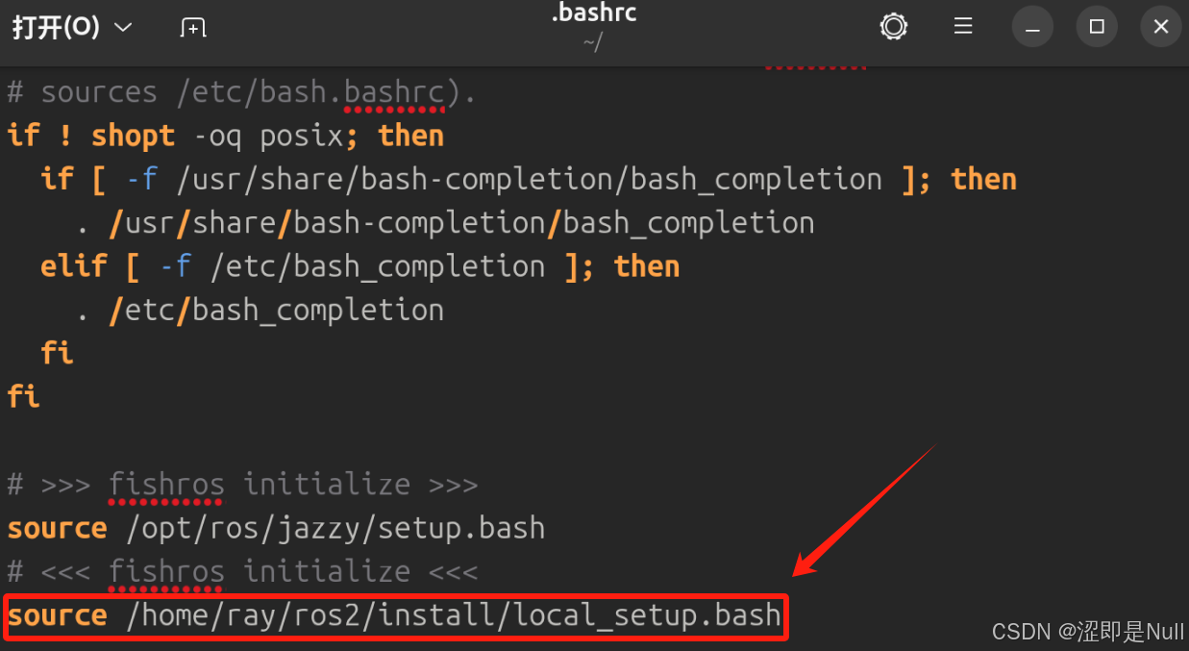Open the save options circular icon
The height and width of the screenshot is (651, 1189).
[x=894, y=27]
